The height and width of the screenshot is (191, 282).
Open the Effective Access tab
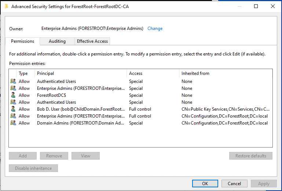tap(92, 41)
